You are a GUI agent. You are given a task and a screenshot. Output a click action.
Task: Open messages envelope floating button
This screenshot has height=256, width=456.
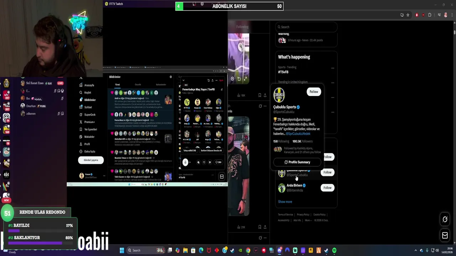coord(445,235)
